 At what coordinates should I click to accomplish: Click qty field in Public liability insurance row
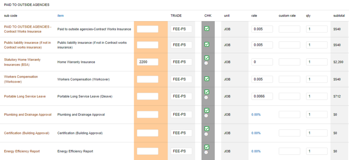(317, 45)
